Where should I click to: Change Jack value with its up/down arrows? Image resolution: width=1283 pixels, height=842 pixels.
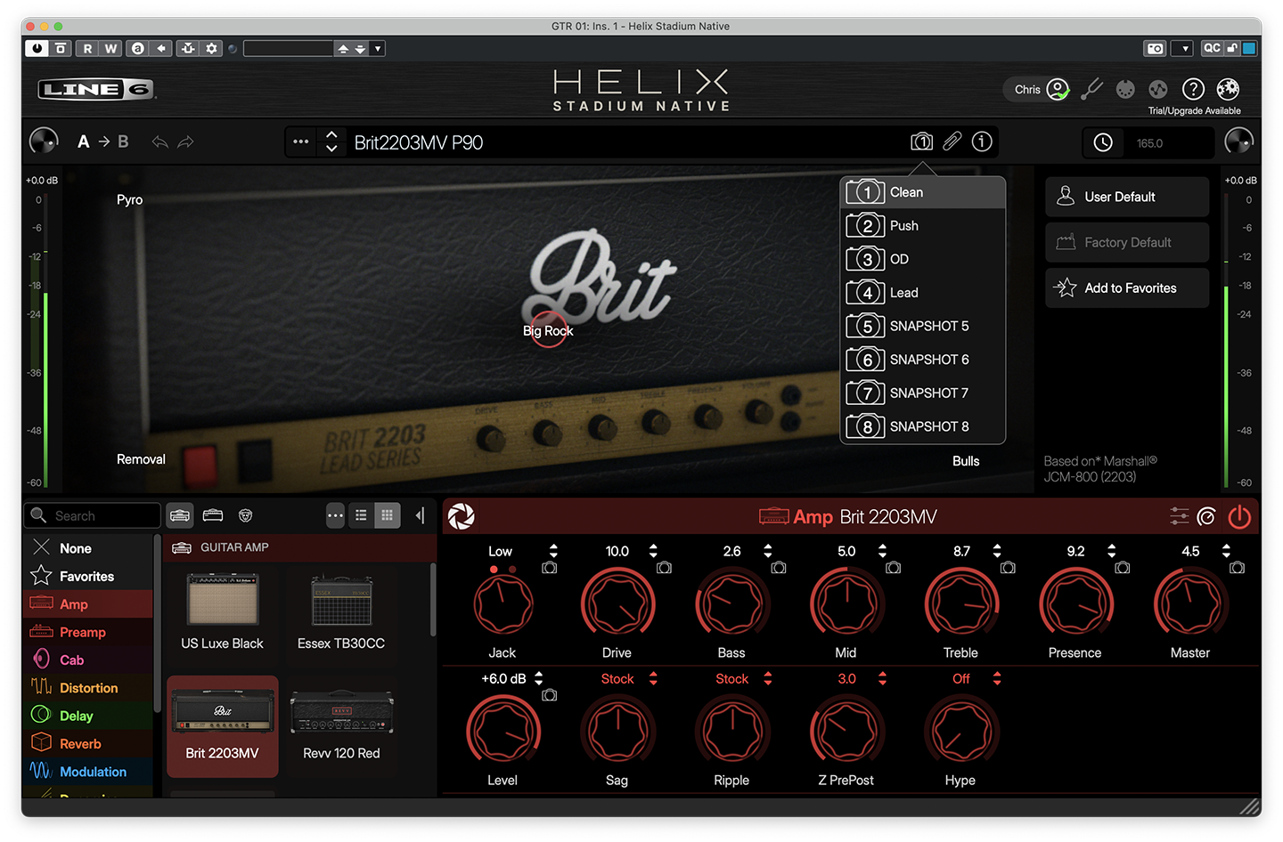click(x=553, y=551)
